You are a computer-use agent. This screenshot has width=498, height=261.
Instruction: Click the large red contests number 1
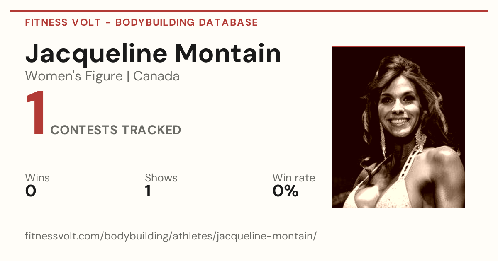35,114
